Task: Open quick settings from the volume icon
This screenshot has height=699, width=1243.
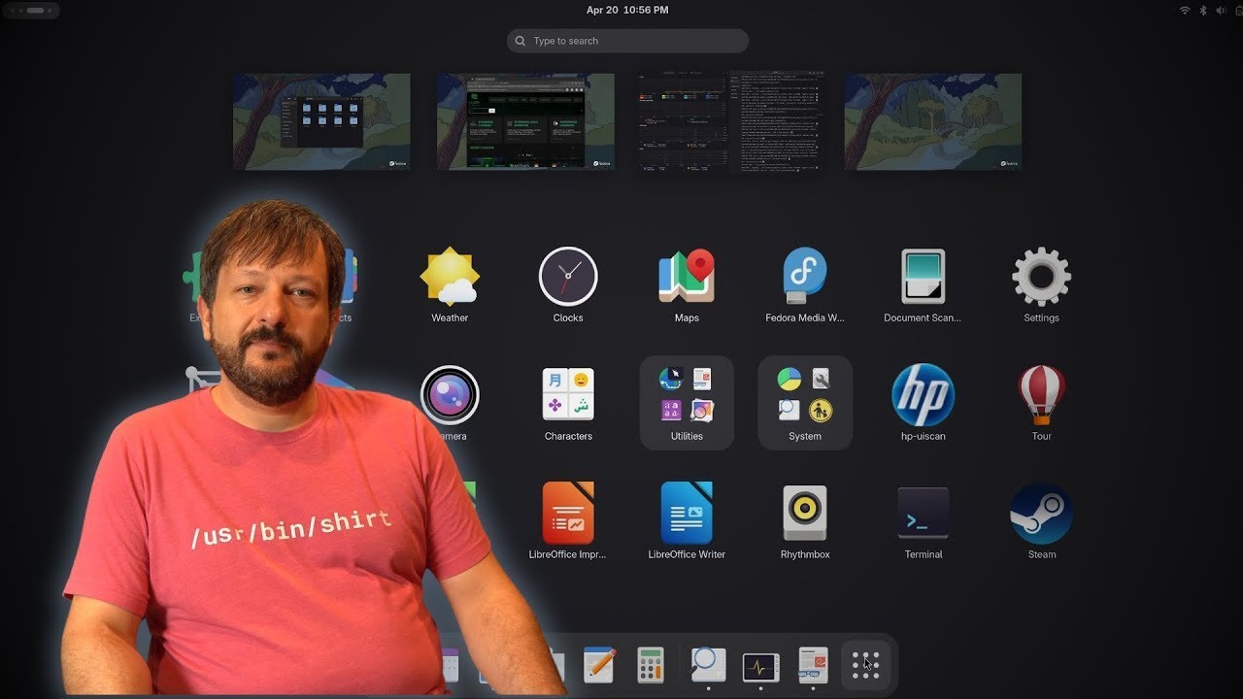Action: tap(1220, 10)
